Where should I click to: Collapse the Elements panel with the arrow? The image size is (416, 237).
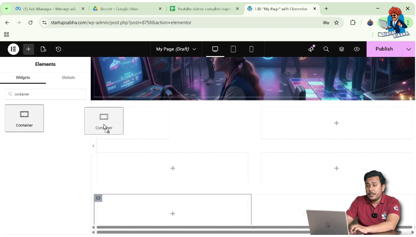point(93,146)
